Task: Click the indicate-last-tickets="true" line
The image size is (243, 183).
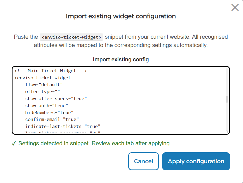Action: [63, 126]
